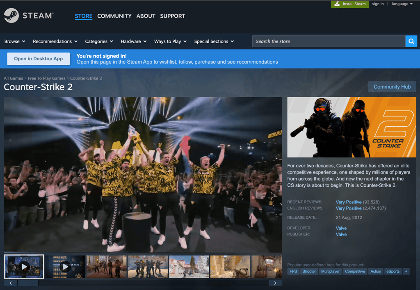Click the Counter-Strike 2 header banner image

[x=352, y=127]
